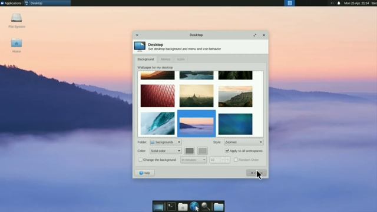The width and height of the screenshot is (377, 212).
Task: Select the Desktop window in the taskbar
Action: click(x=47, y=3)
